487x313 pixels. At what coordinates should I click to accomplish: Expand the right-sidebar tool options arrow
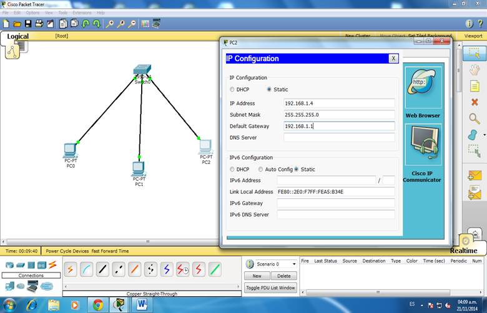click(x=485, y=135)
